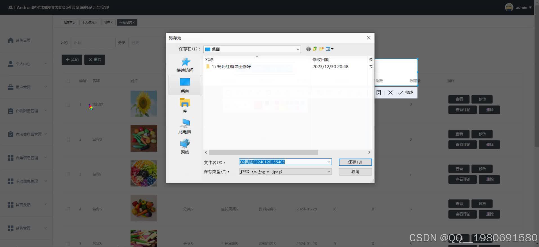Expand 合集信息管理 sidebar menu
539x247 pixels.
pos(26,158)
